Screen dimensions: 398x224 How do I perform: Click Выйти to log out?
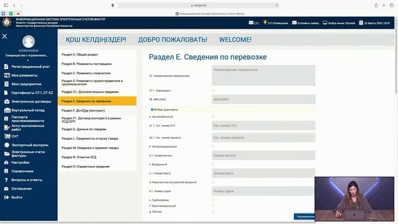pos(17,197)
